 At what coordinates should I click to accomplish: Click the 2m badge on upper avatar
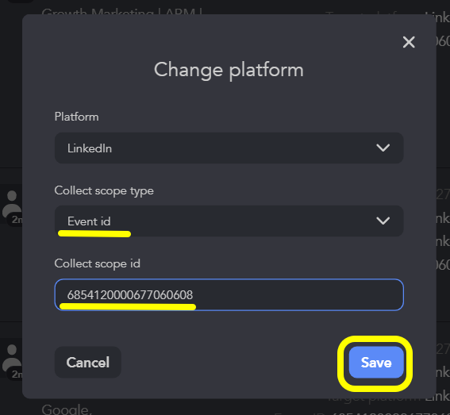16,220
